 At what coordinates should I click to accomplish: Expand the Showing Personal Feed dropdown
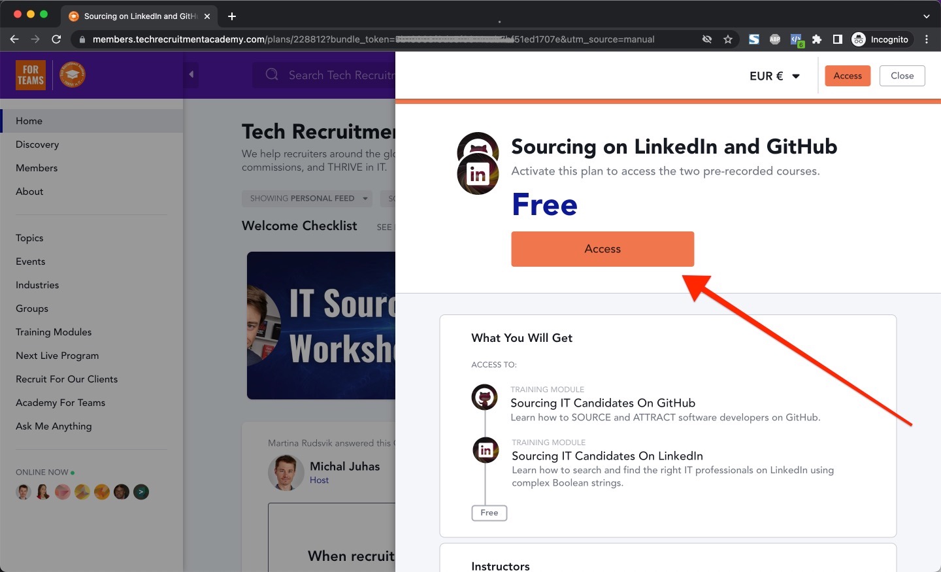point(306,198)
